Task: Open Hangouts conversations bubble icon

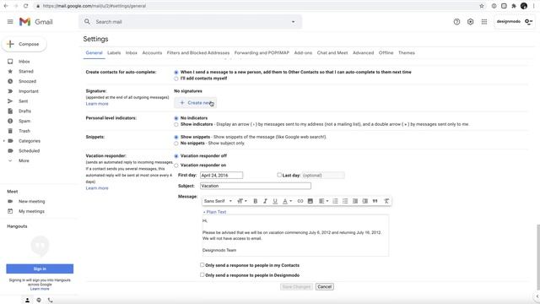Action: click(x=39, y=301)
